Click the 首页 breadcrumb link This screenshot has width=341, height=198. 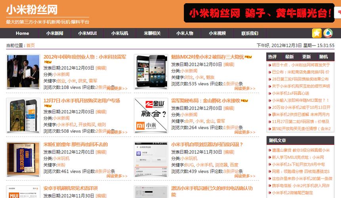point(30,46)
